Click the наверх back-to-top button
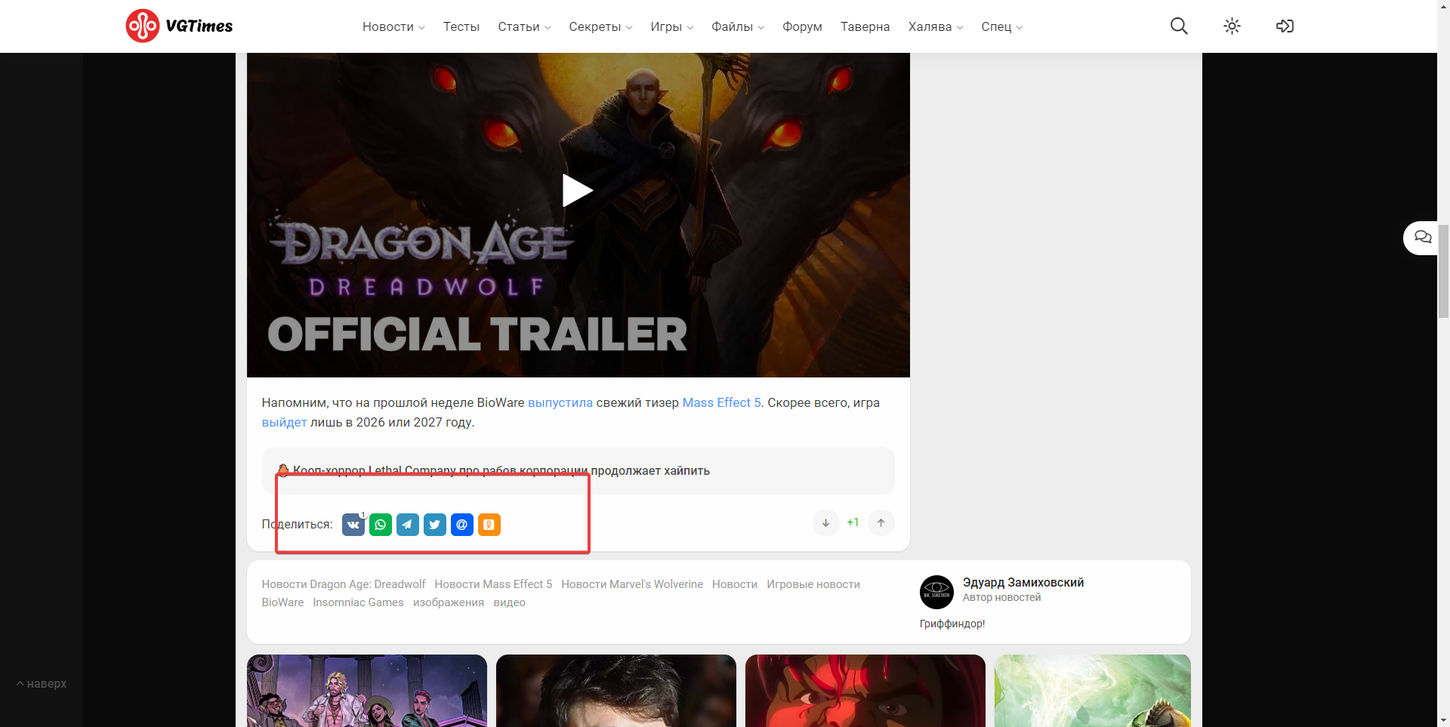Screen dimensions: 1450x727 [x=42, y=684]
